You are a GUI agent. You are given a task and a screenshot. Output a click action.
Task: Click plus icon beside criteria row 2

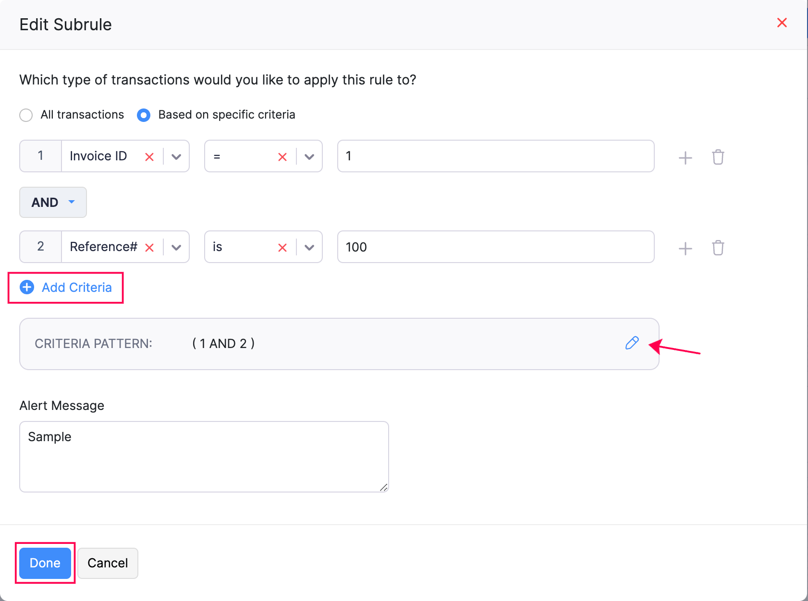pyautogui.click(x=685, y=248)
